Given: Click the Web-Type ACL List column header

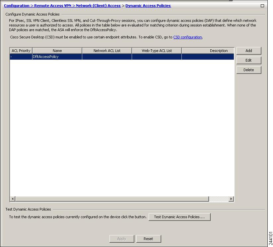Looking at the screenshot, I should click(157, 51).
